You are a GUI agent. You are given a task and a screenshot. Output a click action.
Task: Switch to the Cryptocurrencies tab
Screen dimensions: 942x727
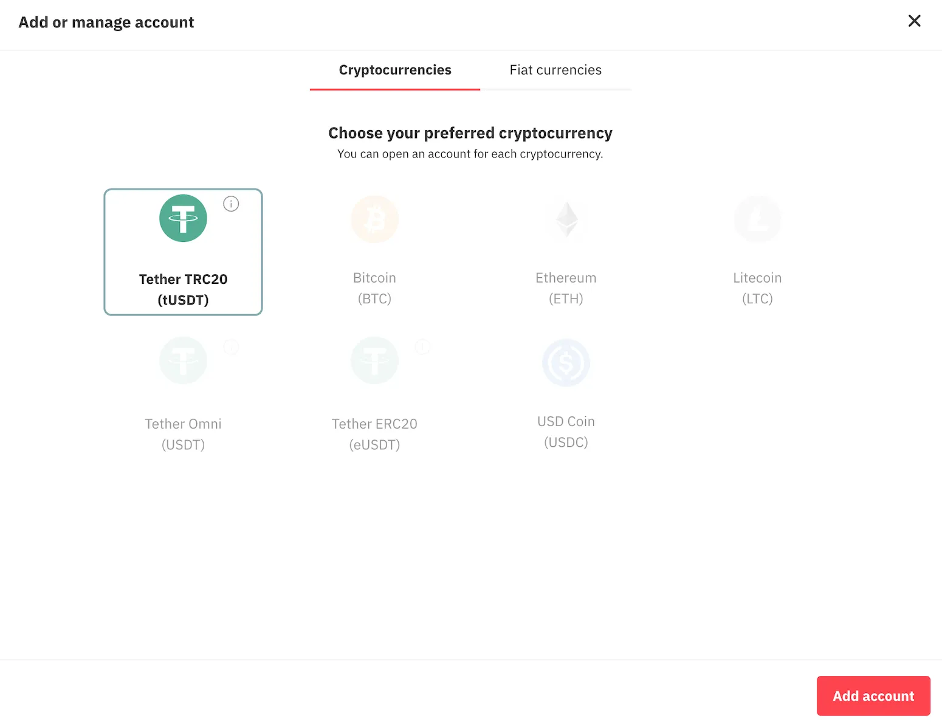pos(395,71)
